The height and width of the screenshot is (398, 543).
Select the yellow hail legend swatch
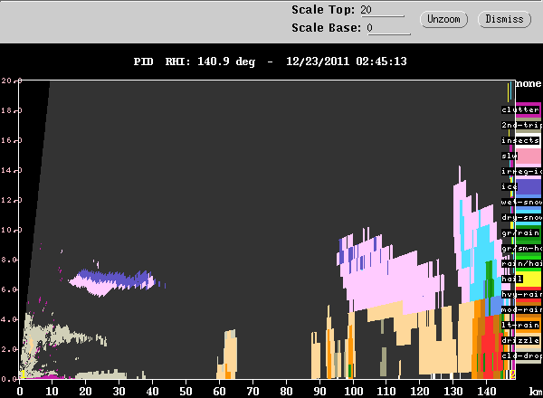(x=529, y=279)
